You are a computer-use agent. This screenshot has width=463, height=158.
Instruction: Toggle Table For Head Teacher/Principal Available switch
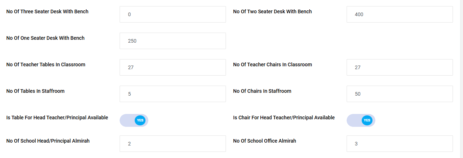[134, 120]
